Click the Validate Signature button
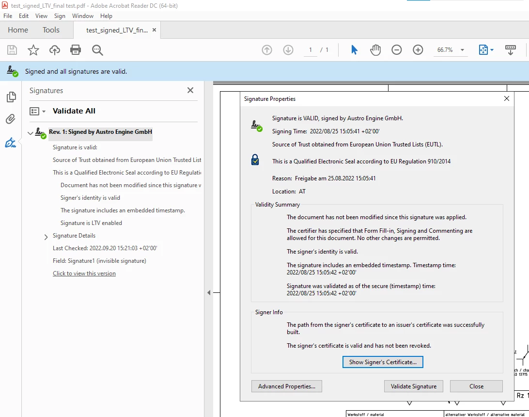 (x=414, y=386)
